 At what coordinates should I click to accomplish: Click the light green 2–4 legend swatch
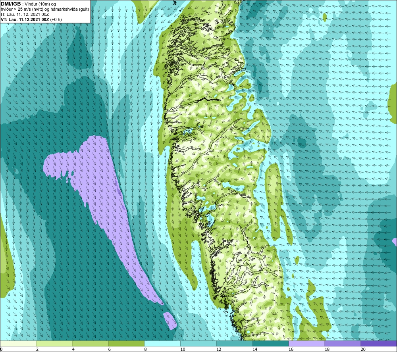coord(54,343)
